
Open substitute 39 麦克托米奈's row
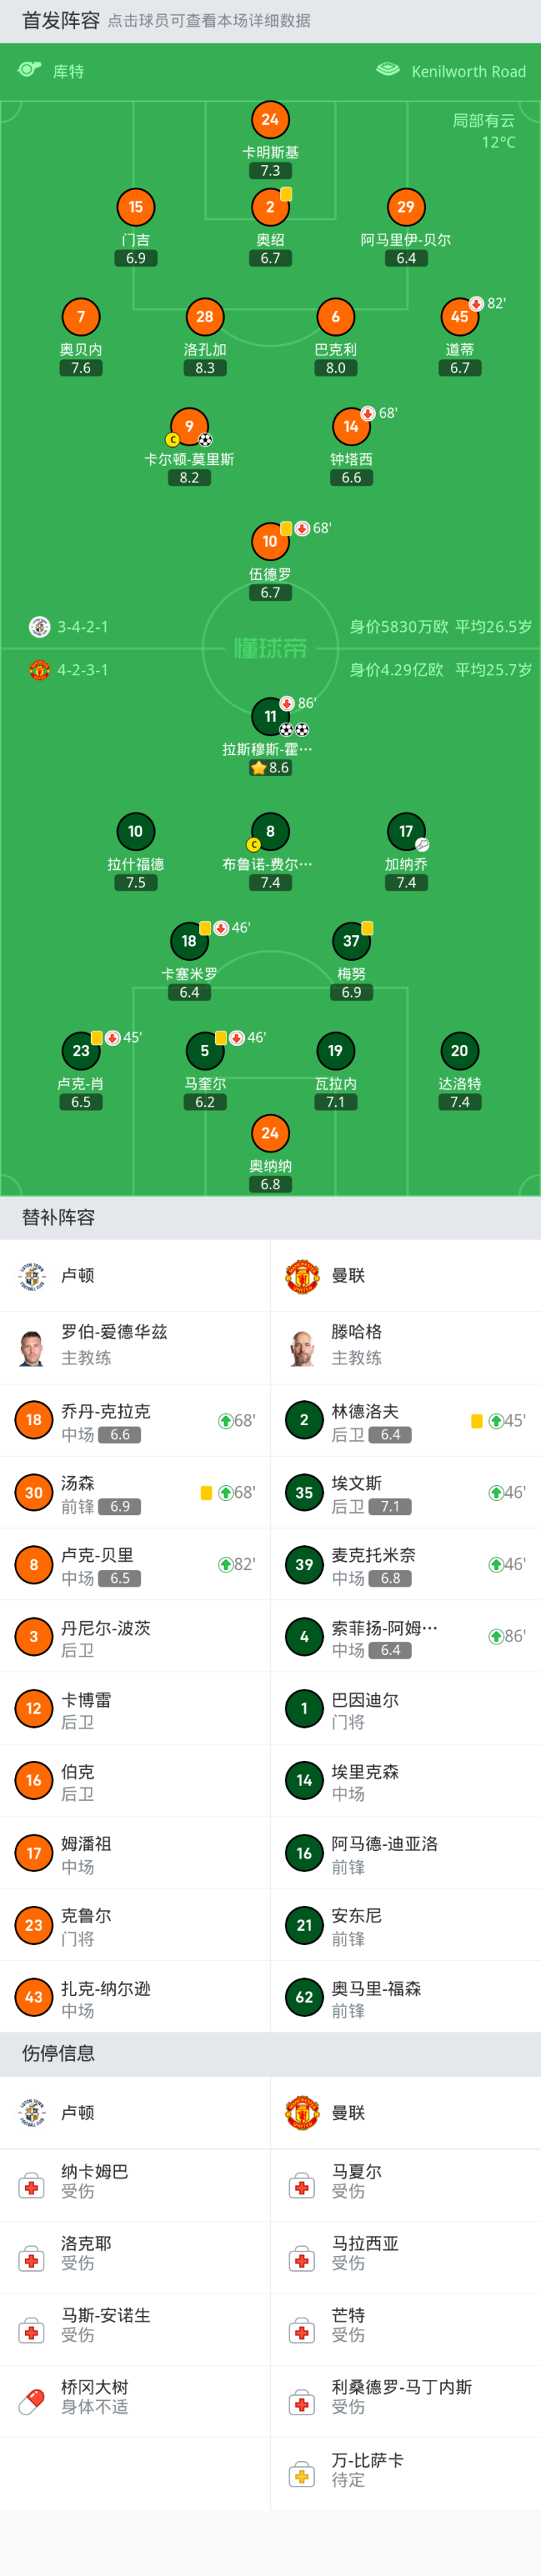(x=405, y=1565)
